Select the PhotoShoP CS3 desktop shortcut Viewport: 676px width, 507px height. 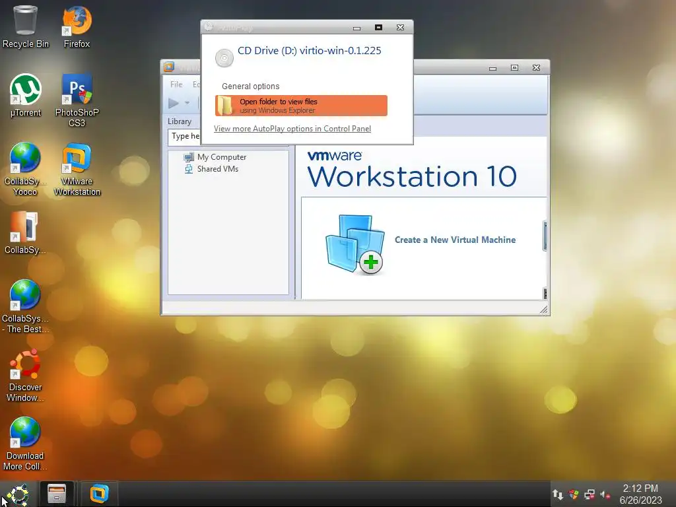77,100
